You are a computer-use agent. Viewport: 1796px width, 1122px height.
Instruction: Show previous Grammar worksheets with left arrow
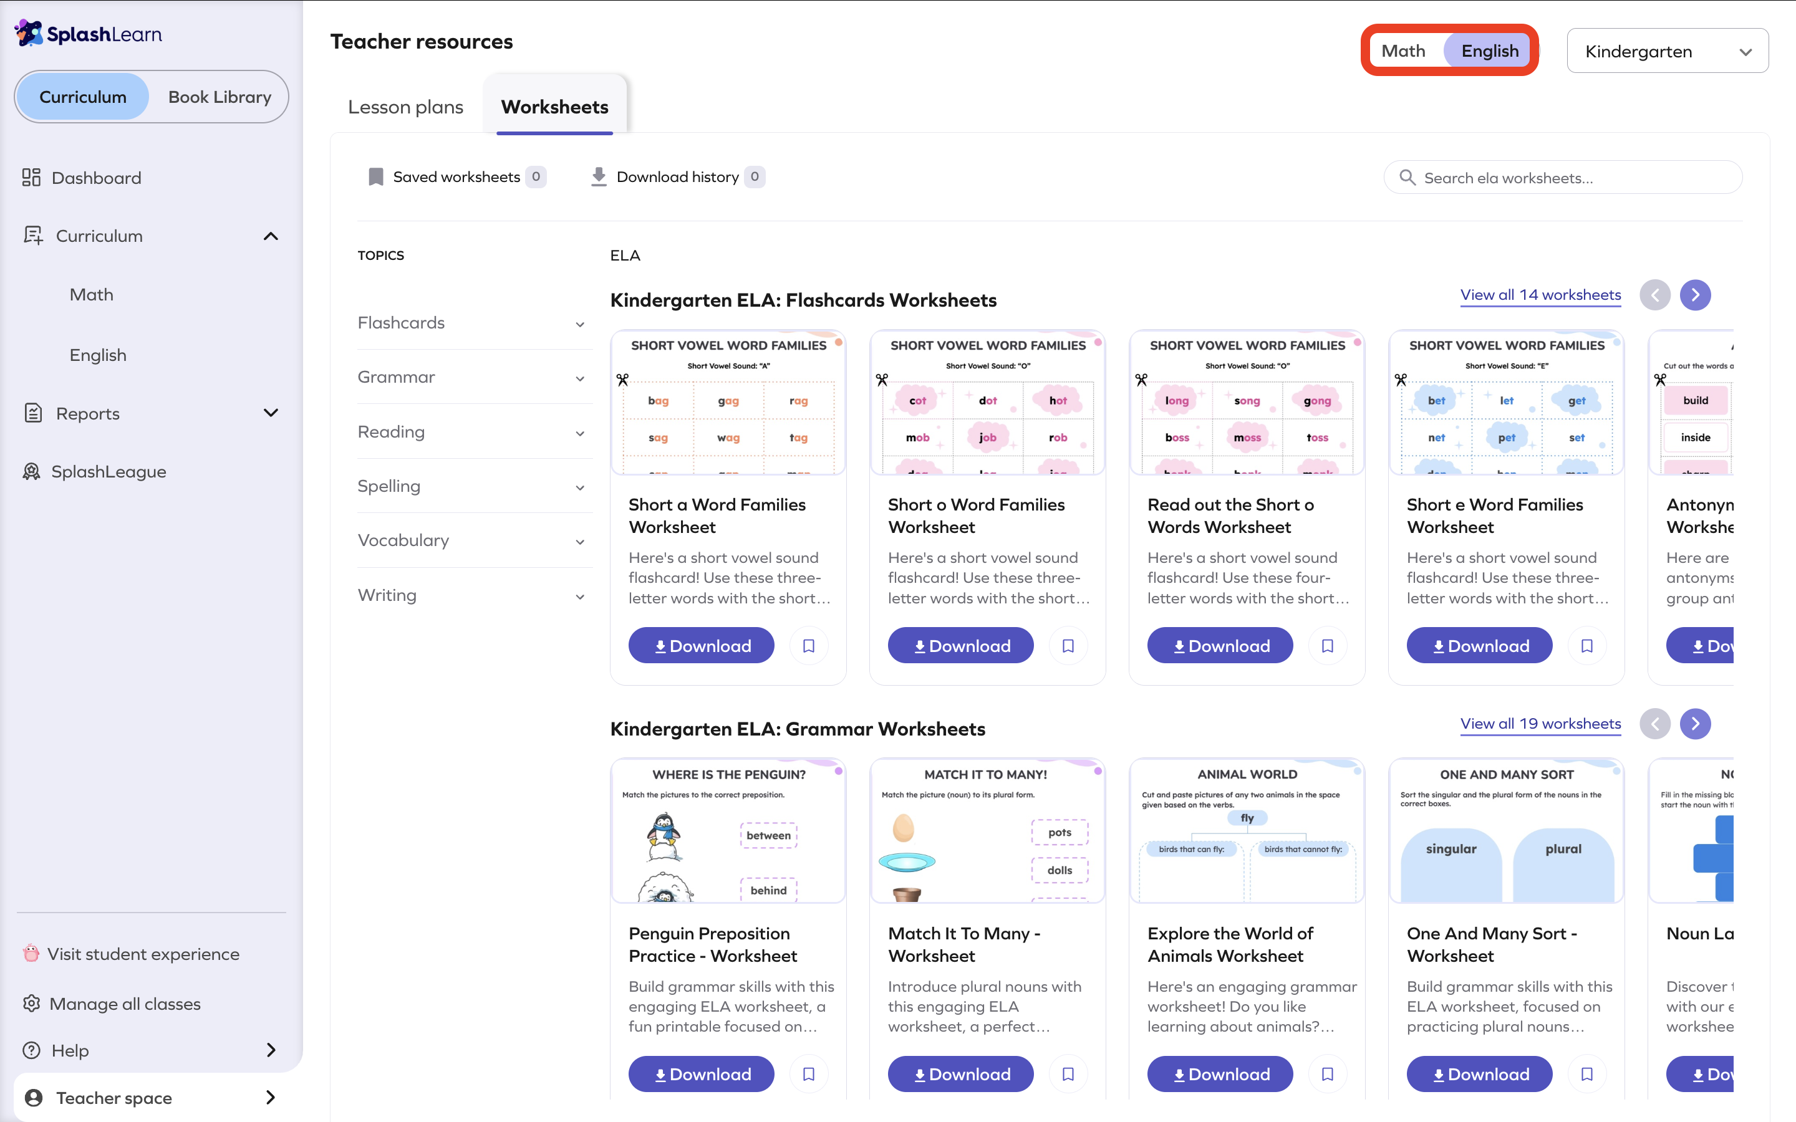(1655, 724)
